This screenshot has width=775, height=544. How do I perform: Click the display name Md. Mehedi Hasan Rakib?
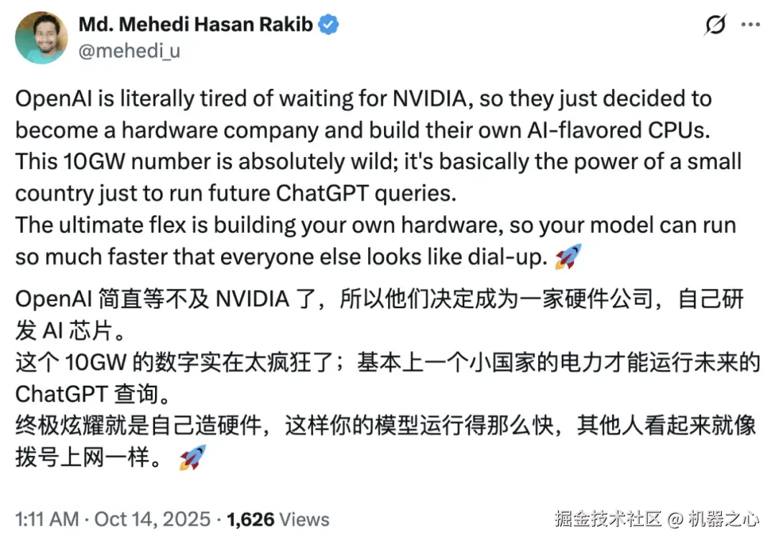tap(195, 25)
